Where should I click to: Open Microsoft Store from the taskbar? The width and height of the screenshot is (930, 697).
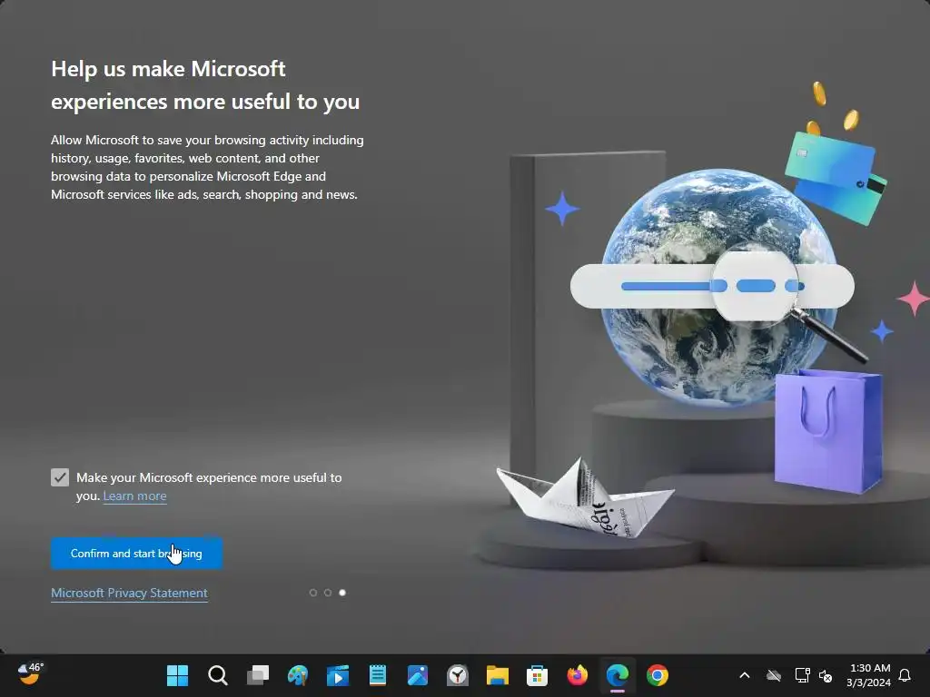pos(538,675)
